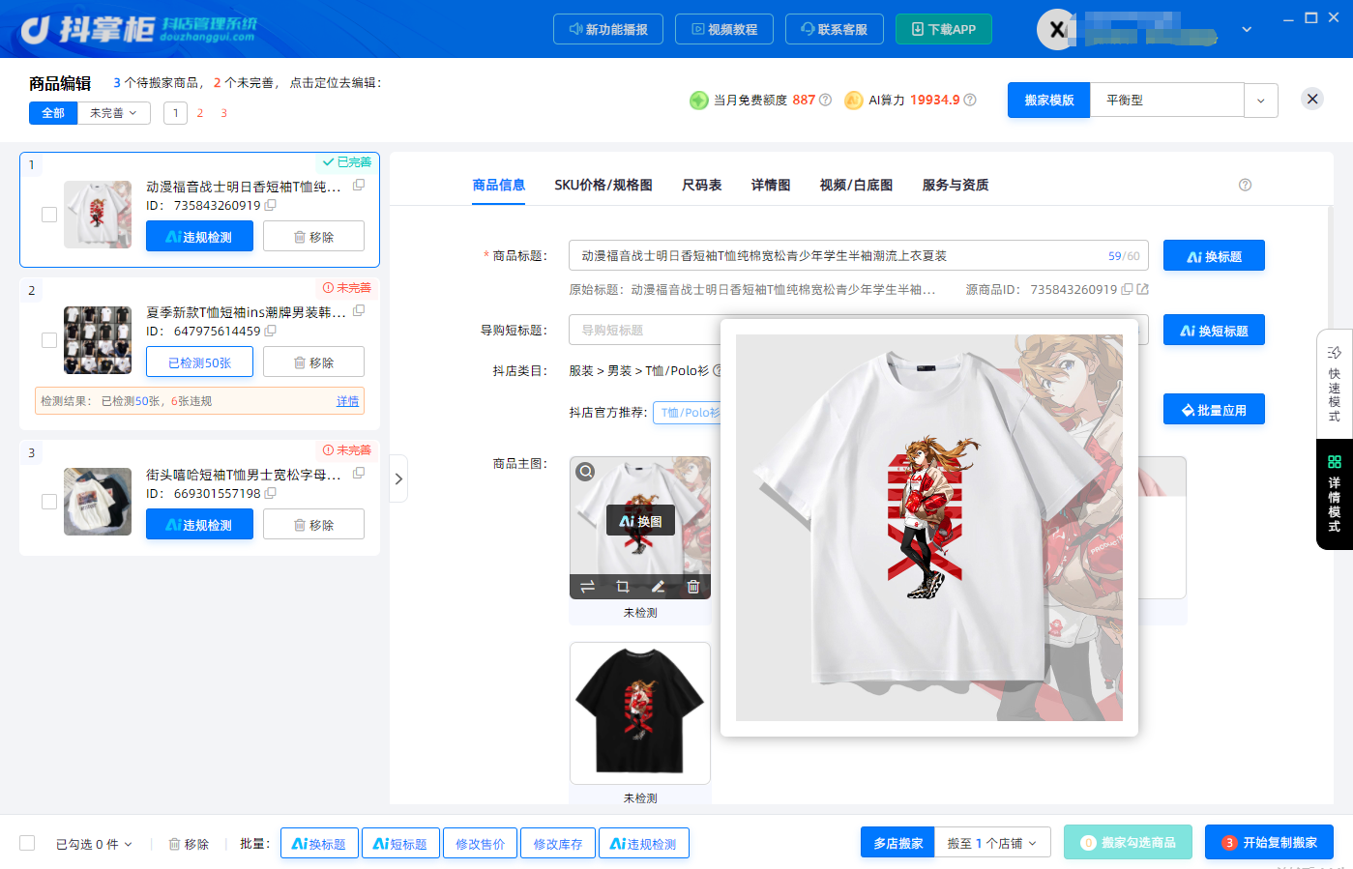1353x869 pixels.
Task: Collapse the product list panel arrow
Action: coord(398,478)
